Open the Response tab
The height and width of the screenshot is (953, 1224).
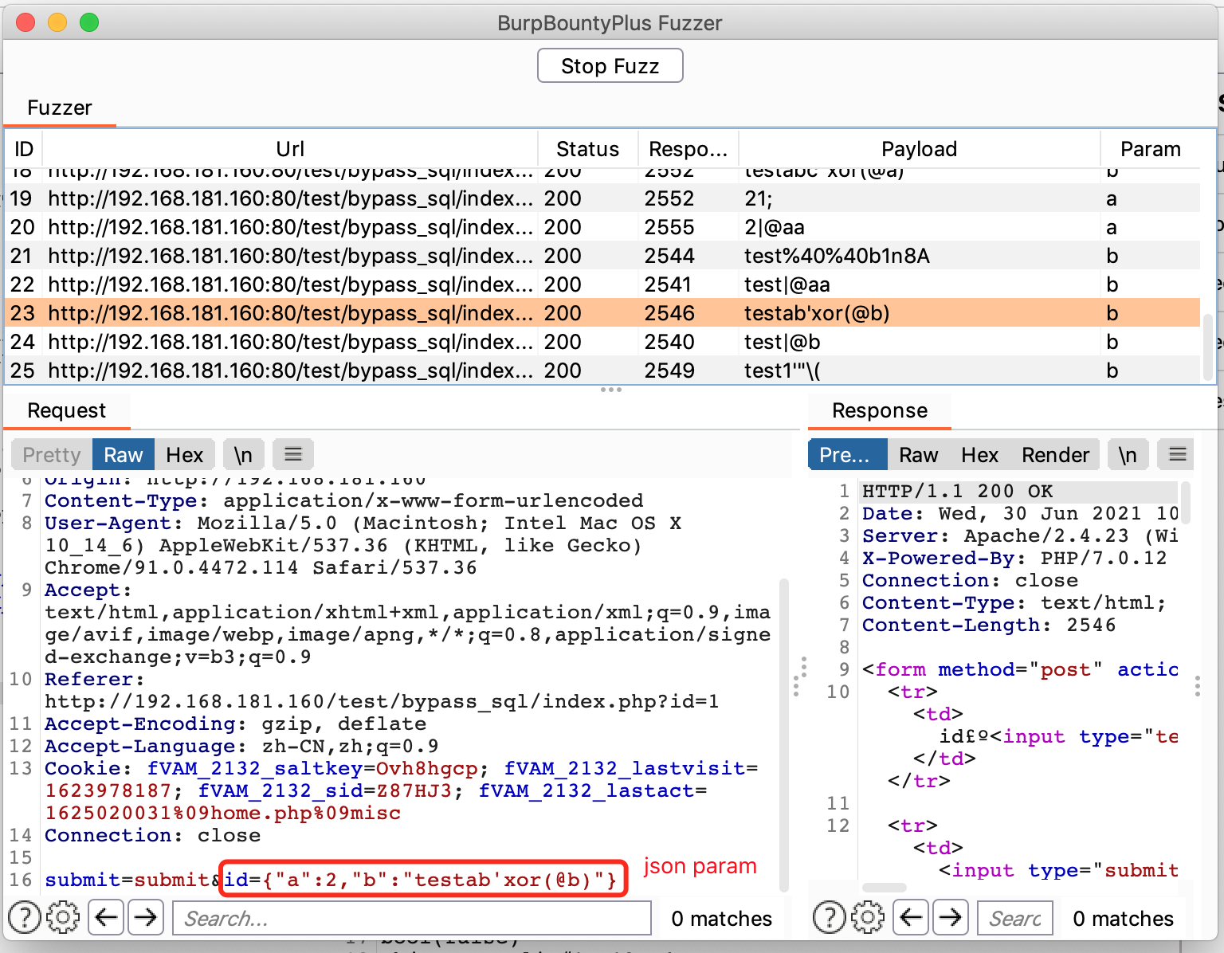click(x=880, y=410)
